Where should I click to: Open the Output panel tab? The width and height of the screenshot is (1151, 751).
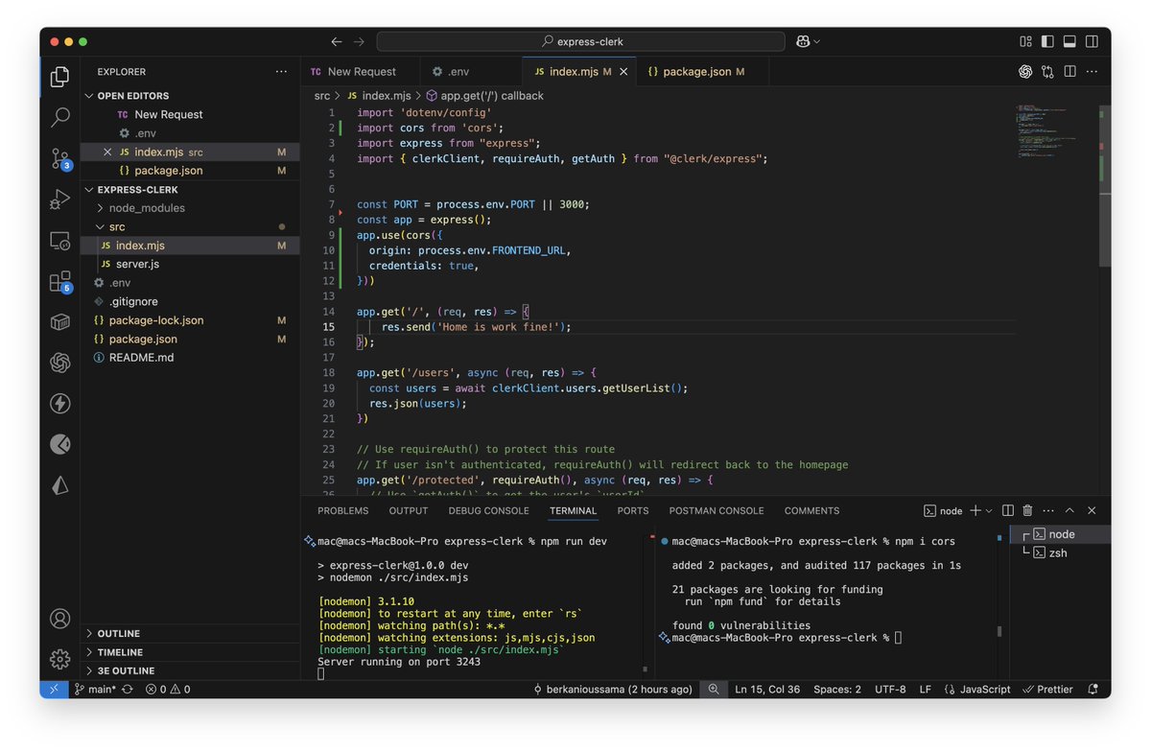click(409, 511)
